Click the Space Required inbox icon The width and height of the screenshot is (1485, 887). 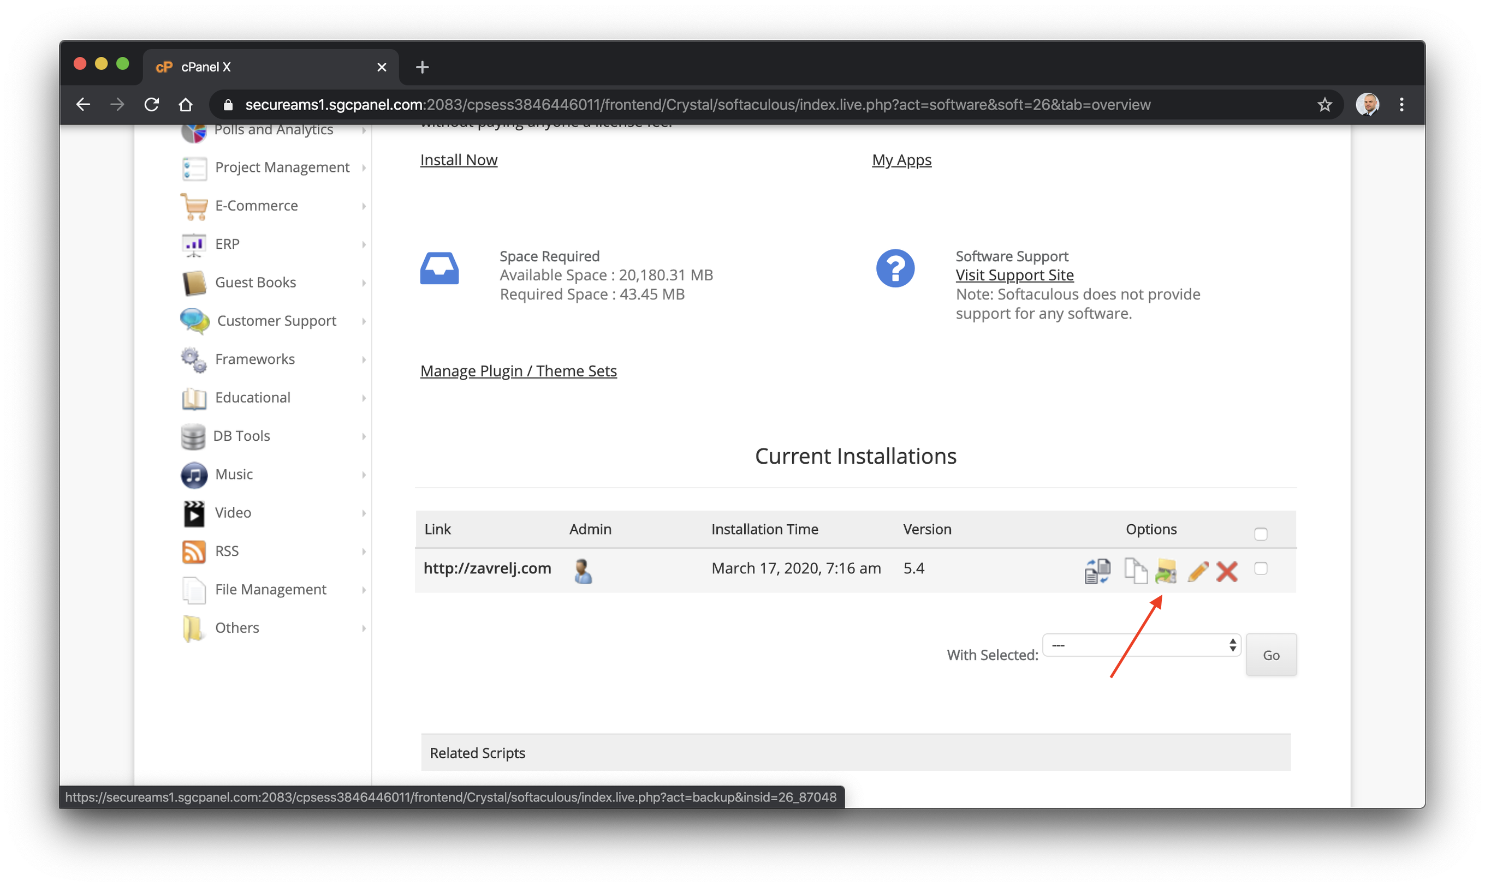point(439,268)
